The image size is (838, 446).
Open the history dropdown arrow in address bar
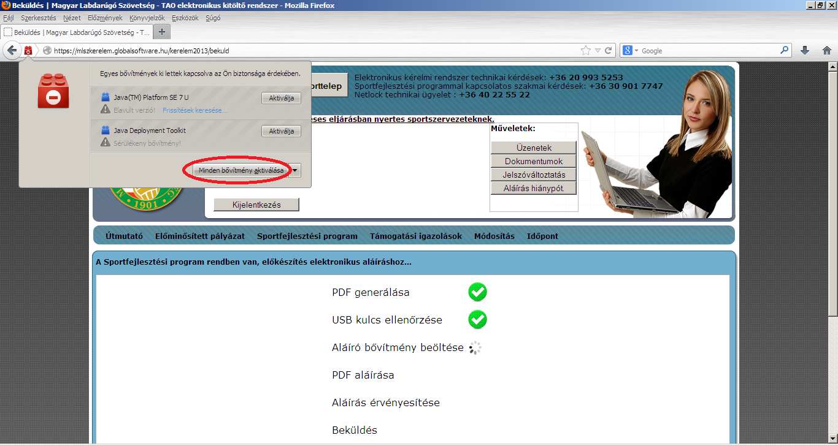[598, 51]
